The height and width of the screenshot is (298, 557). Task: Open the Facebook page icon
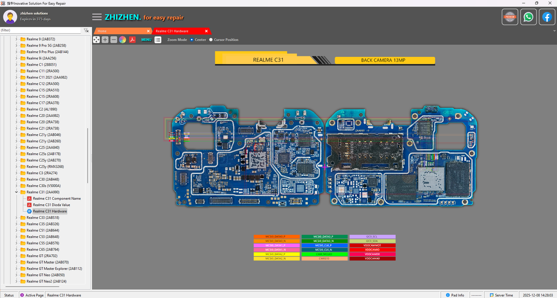pos(547,17)
